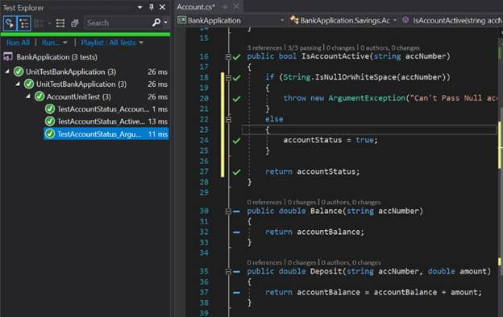Open Test Explorer window position dropdown

(x=139, y=7)
